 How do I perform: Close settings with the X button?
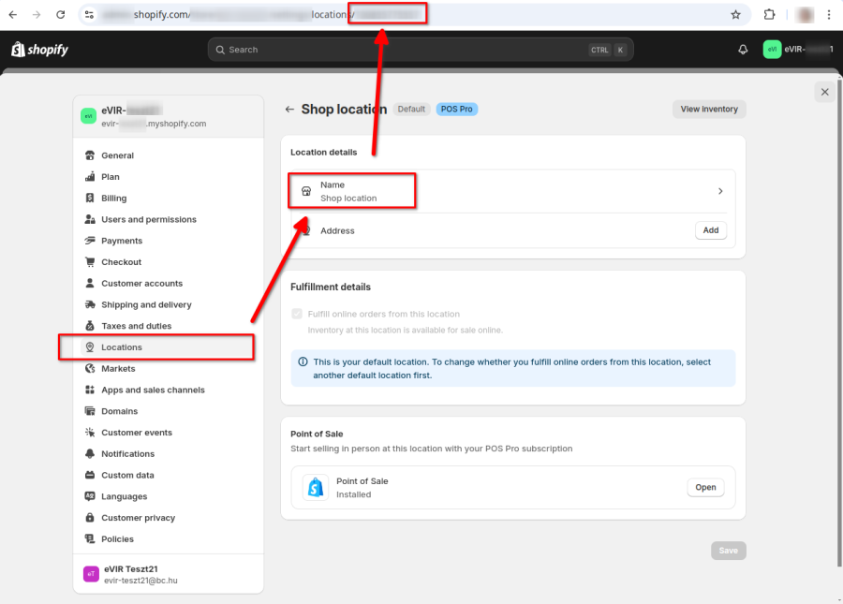click(824, 92)
